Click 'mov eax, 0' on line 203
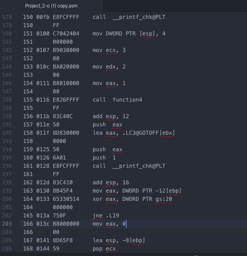This screenshot has height=256, width=247. point(109,224)
